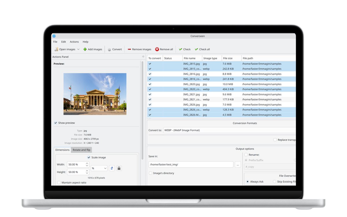Click the browse folder ellipsis button
The width and height of the screenshot is (347, 217).
(238, 164)
